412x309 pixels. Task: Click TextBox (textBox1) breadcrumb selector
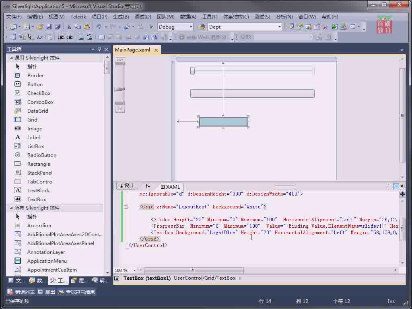click(x=147, y=278)
